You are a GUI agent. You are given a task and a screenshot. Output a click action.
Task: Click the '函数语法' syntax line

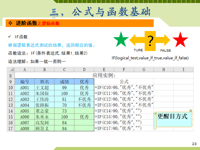click(48, 53)
